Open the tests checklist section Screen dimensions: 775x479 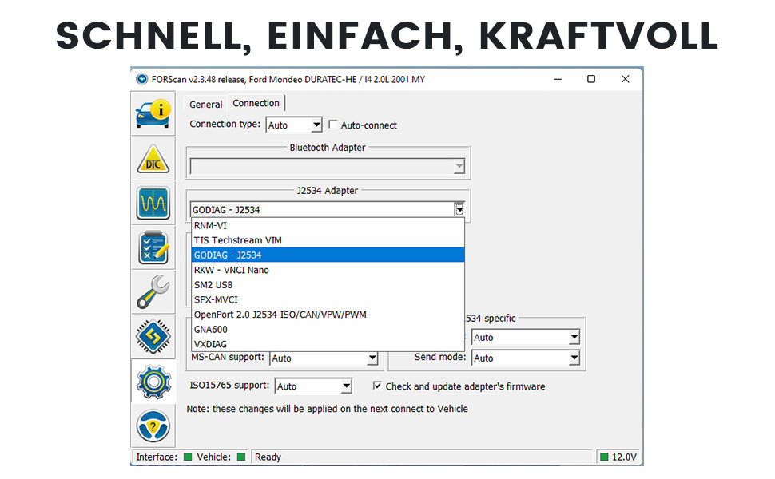point(153,248)
